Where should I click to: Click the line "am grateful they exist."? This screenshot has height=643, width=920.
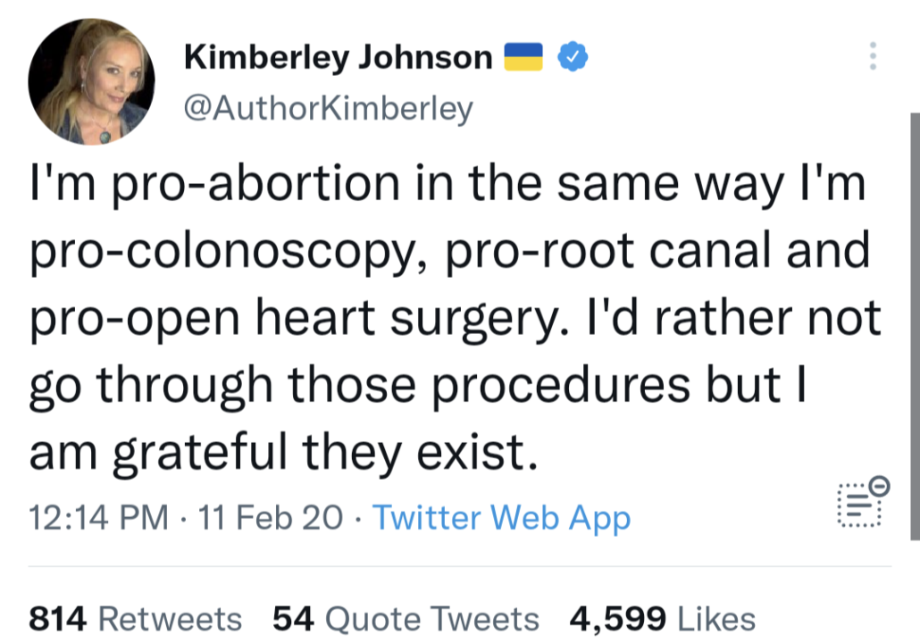tap(284, 454)
